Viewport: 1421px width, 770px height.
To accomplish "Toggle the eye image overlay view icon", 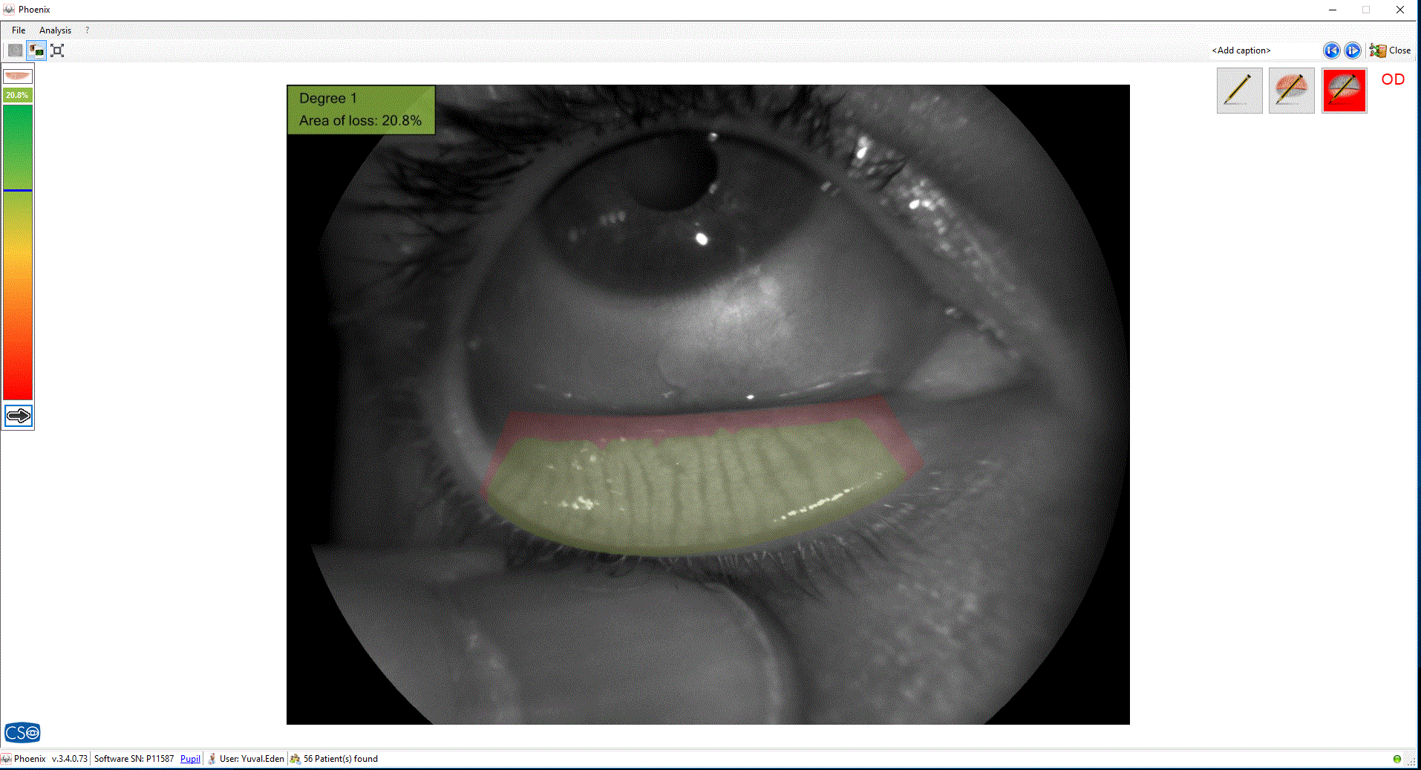I will coord(36,50).
